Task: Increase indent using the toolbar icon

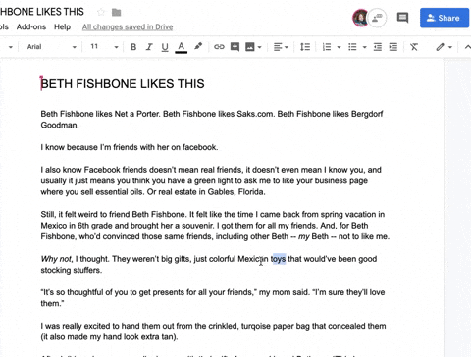Action: point(393,47)
